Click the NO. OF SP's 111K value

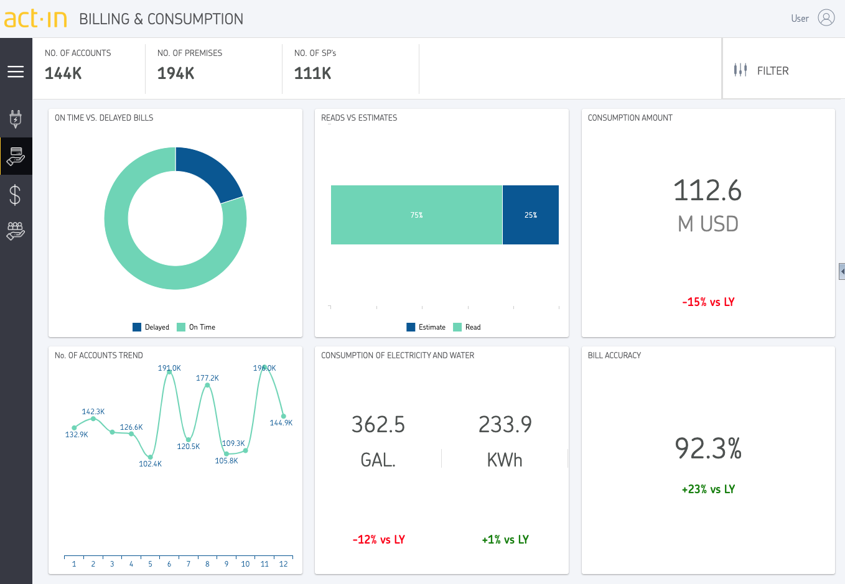tap(312, 73)
